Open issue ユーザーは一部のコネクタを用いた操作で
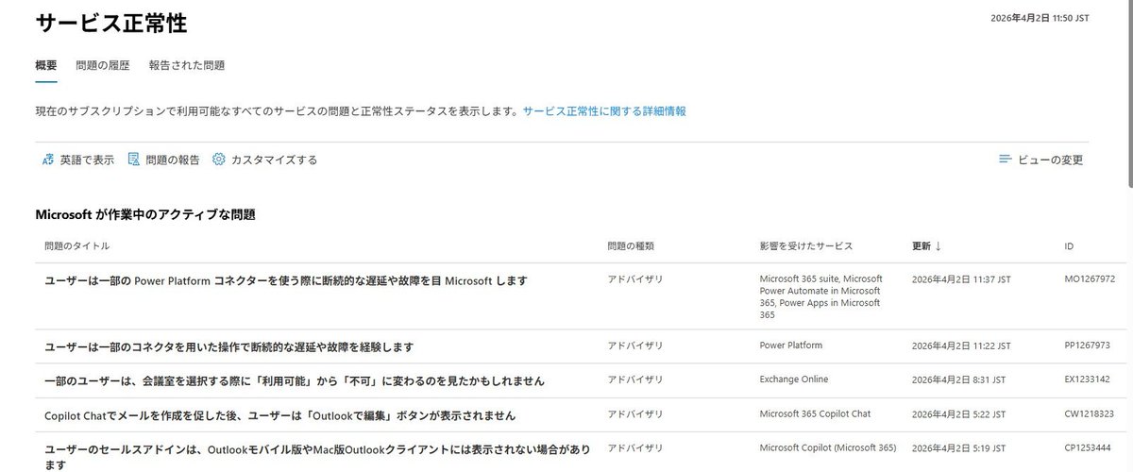The height and width of the screenshot is (472, 1133). [x=229, y=346]
